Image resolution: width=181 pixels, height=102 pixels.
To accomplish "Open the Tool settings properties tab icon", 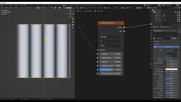I will pos(151,27).
